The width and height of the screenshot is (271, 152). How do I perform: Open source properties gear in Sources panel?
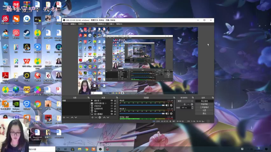(x=100, y=117)
